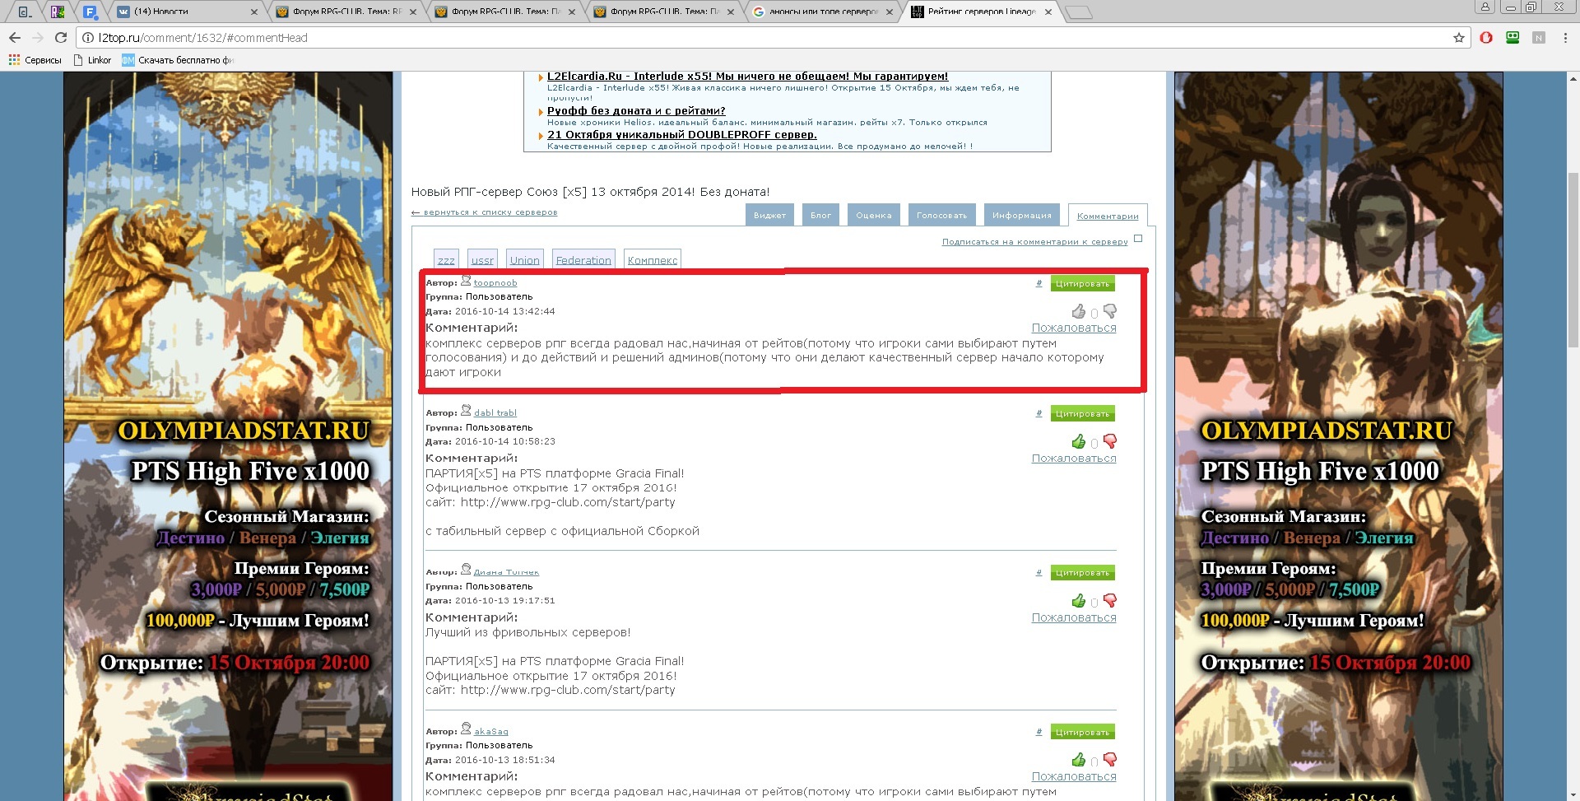Quote the akaSaq comment

point(1082,732)
